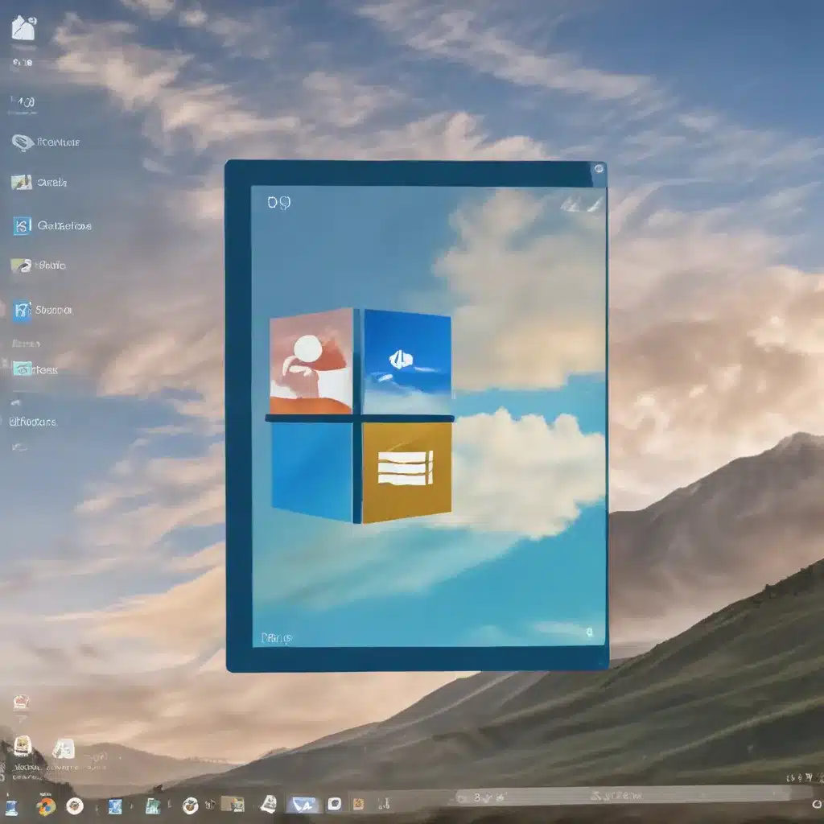Open the white paper document taskbar icon

269,804
